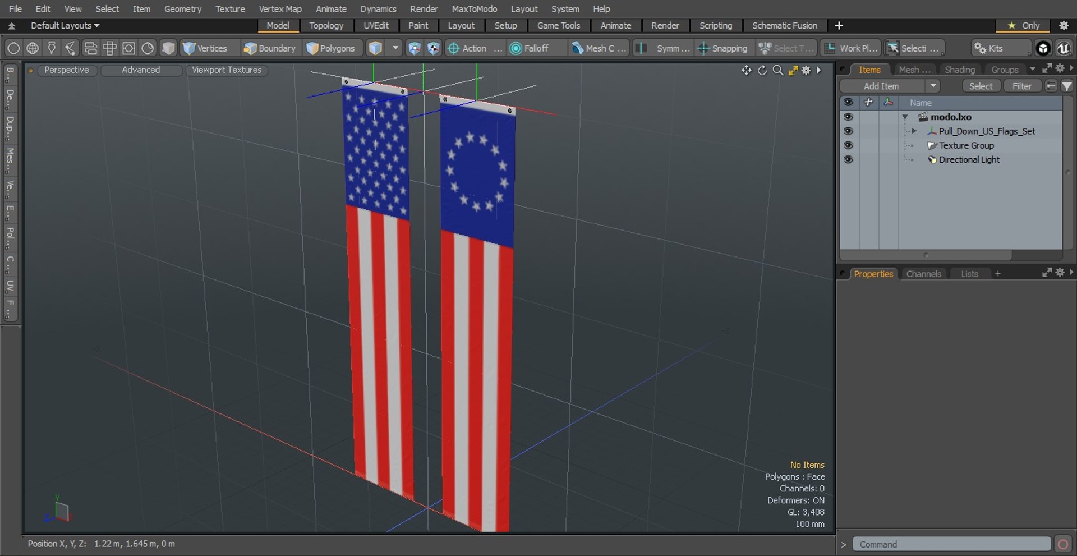Add a new layout tab with plus
1077x556 pixels.
point(839,25)
